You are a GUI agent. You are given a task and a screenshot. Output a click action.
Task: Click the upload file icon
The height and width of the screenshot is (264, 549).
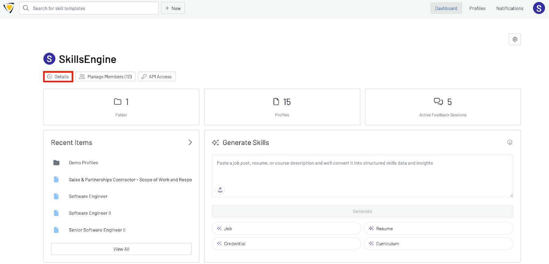pos(220,190)
